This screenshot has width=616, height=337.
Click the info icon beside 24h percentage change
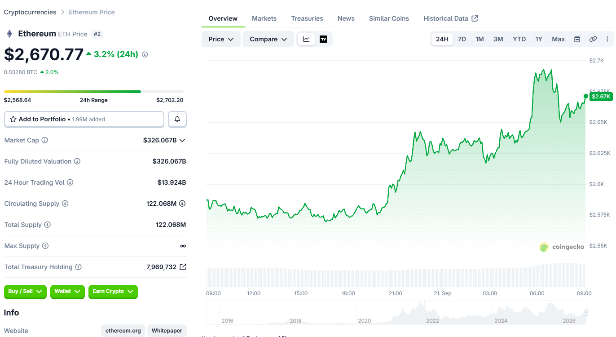pyautogui.click(x=145, y=54)
